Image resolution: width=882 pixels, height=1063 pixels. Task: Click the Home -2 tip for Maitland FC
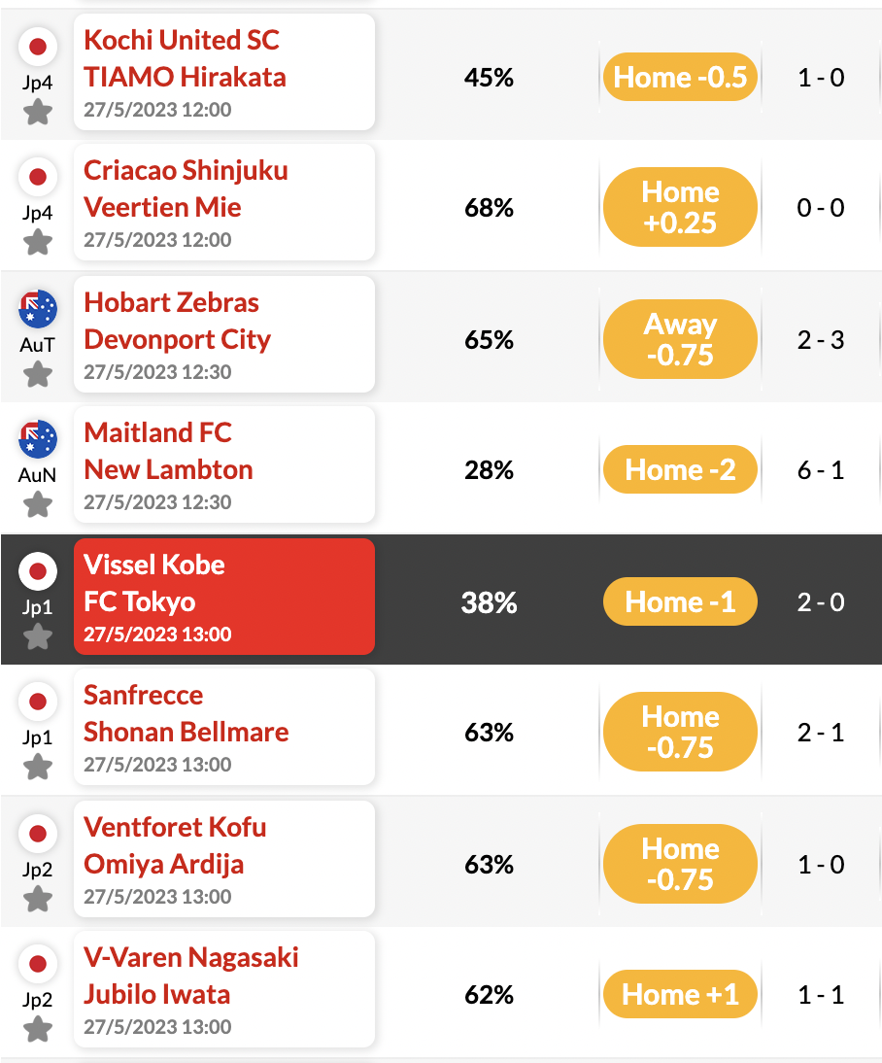point(680,469)
